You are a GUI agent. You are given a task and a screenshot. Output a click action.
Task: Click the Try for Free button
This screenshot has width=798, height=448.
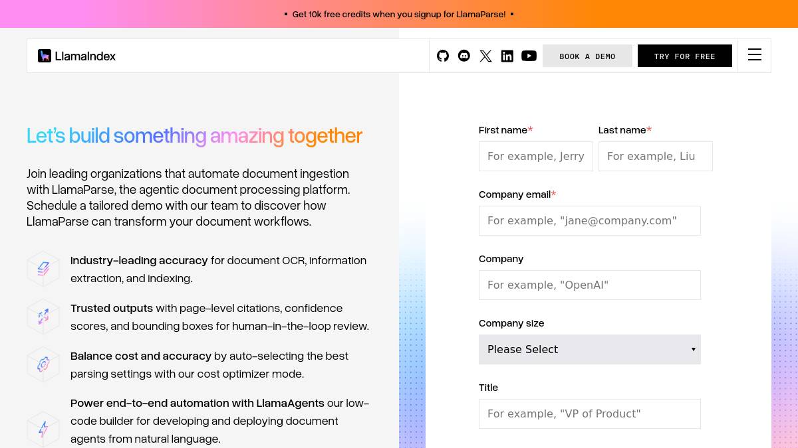tap(684, 56)
